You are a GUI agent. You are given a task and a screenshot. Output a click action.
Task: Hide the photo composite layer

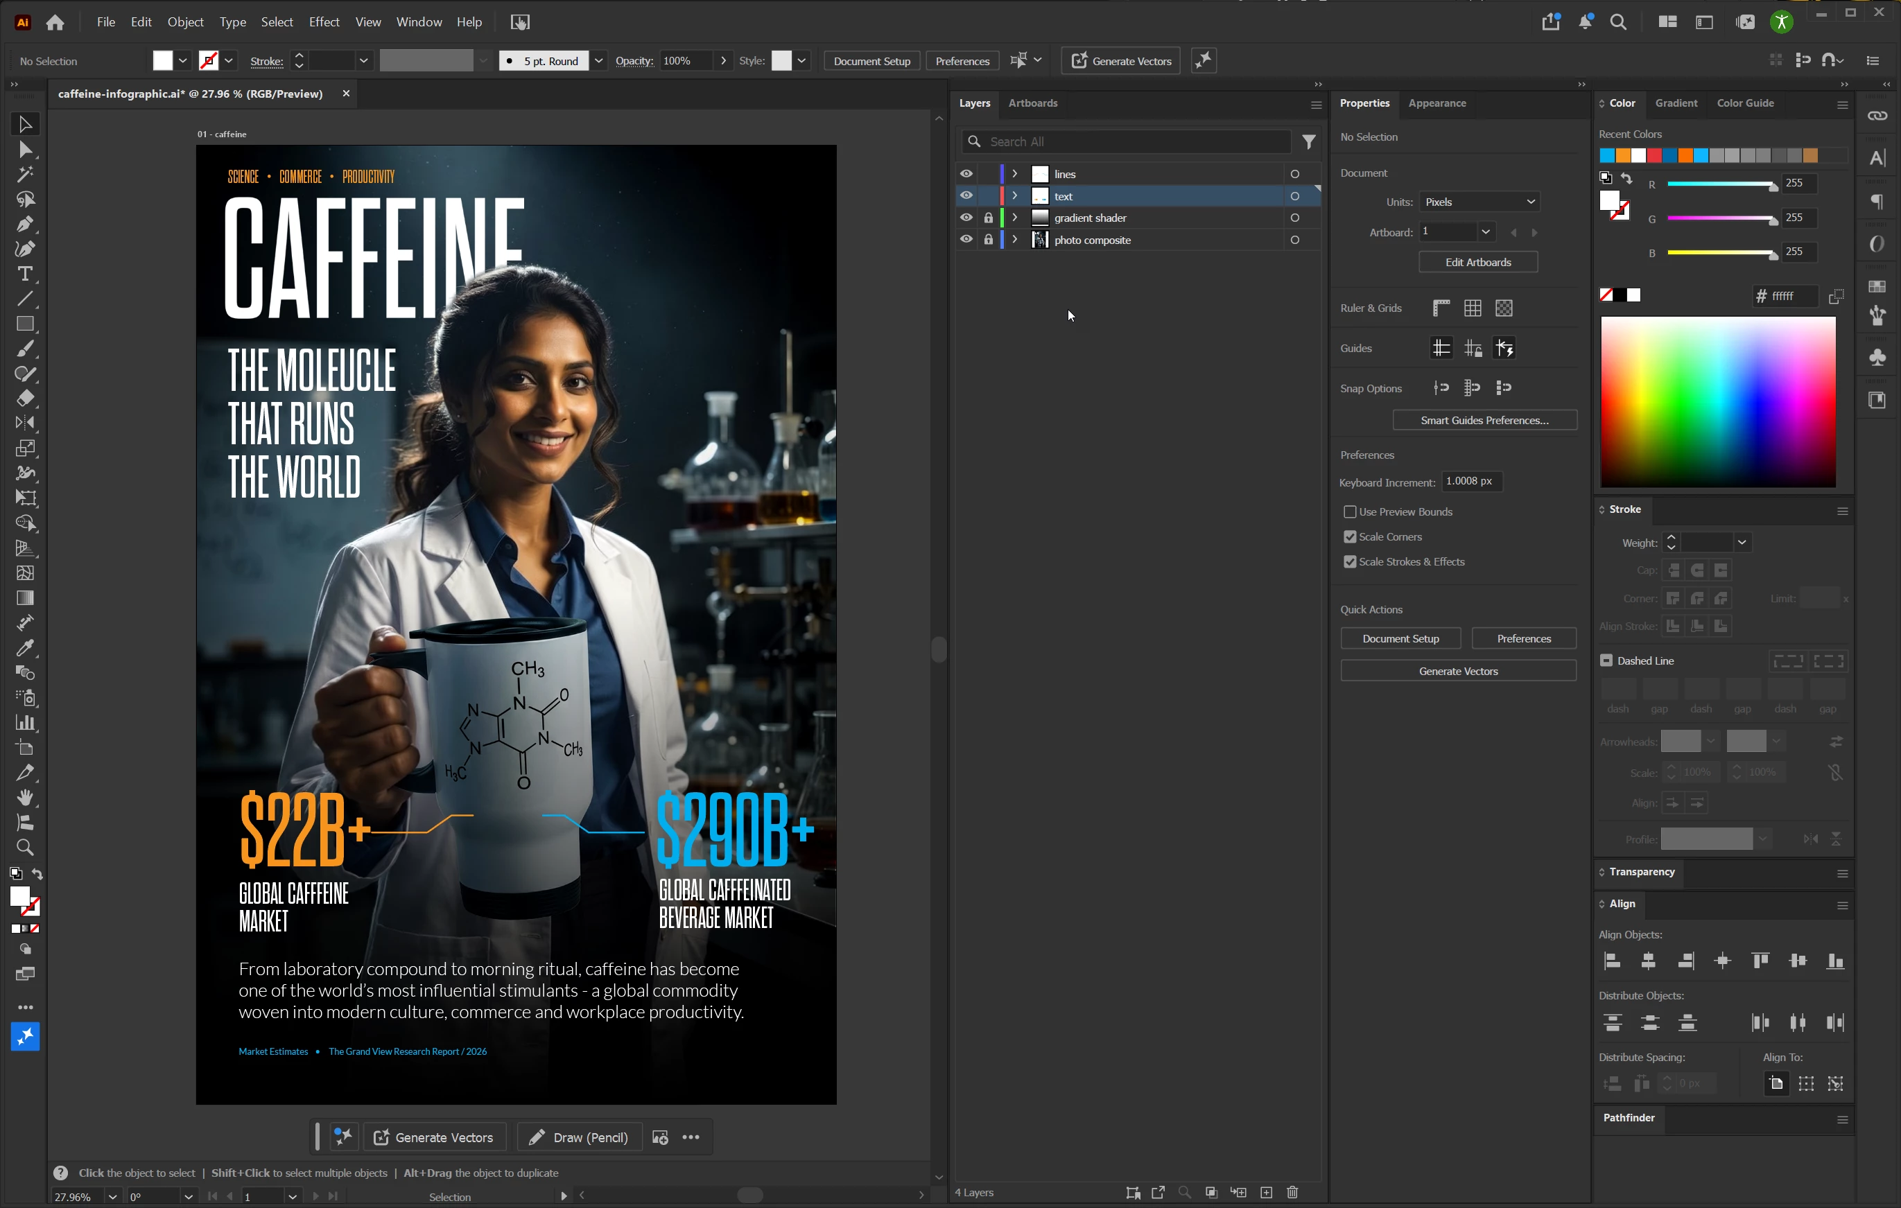point(966,239)
